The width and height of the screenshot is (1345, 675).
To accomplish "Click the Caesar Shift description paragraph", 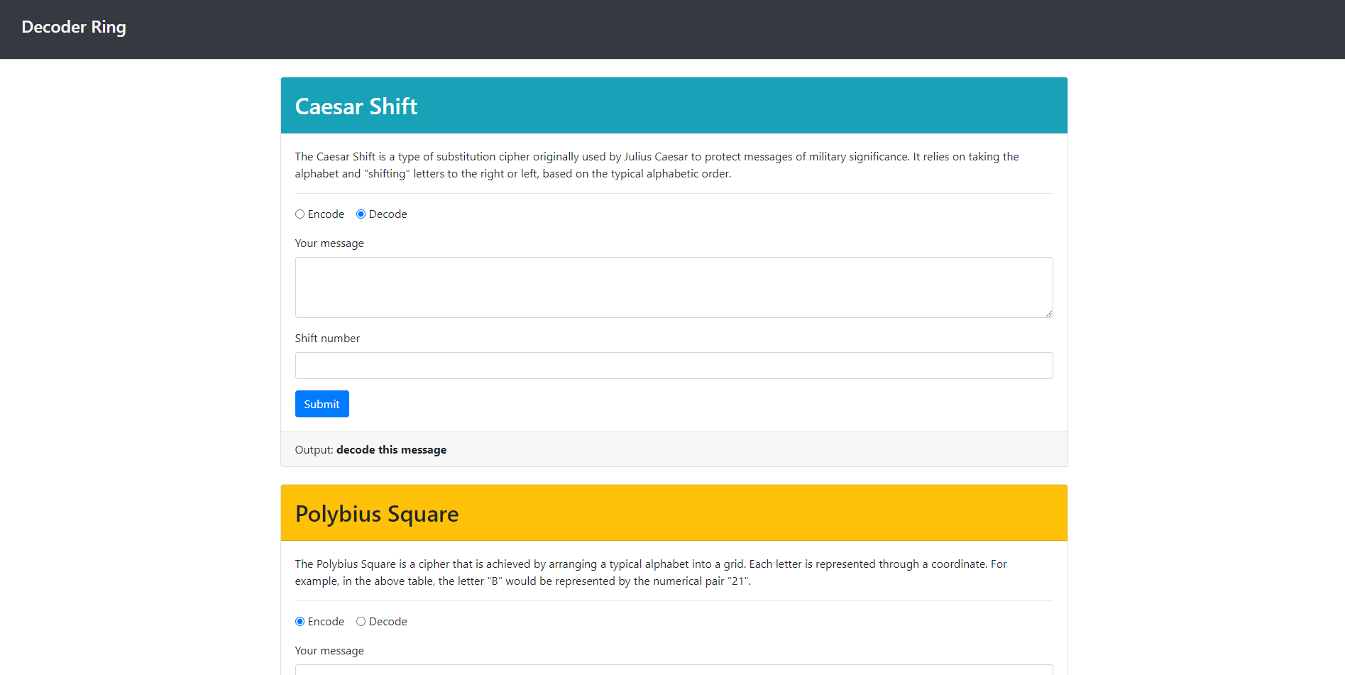I will (x=657, y=165).
